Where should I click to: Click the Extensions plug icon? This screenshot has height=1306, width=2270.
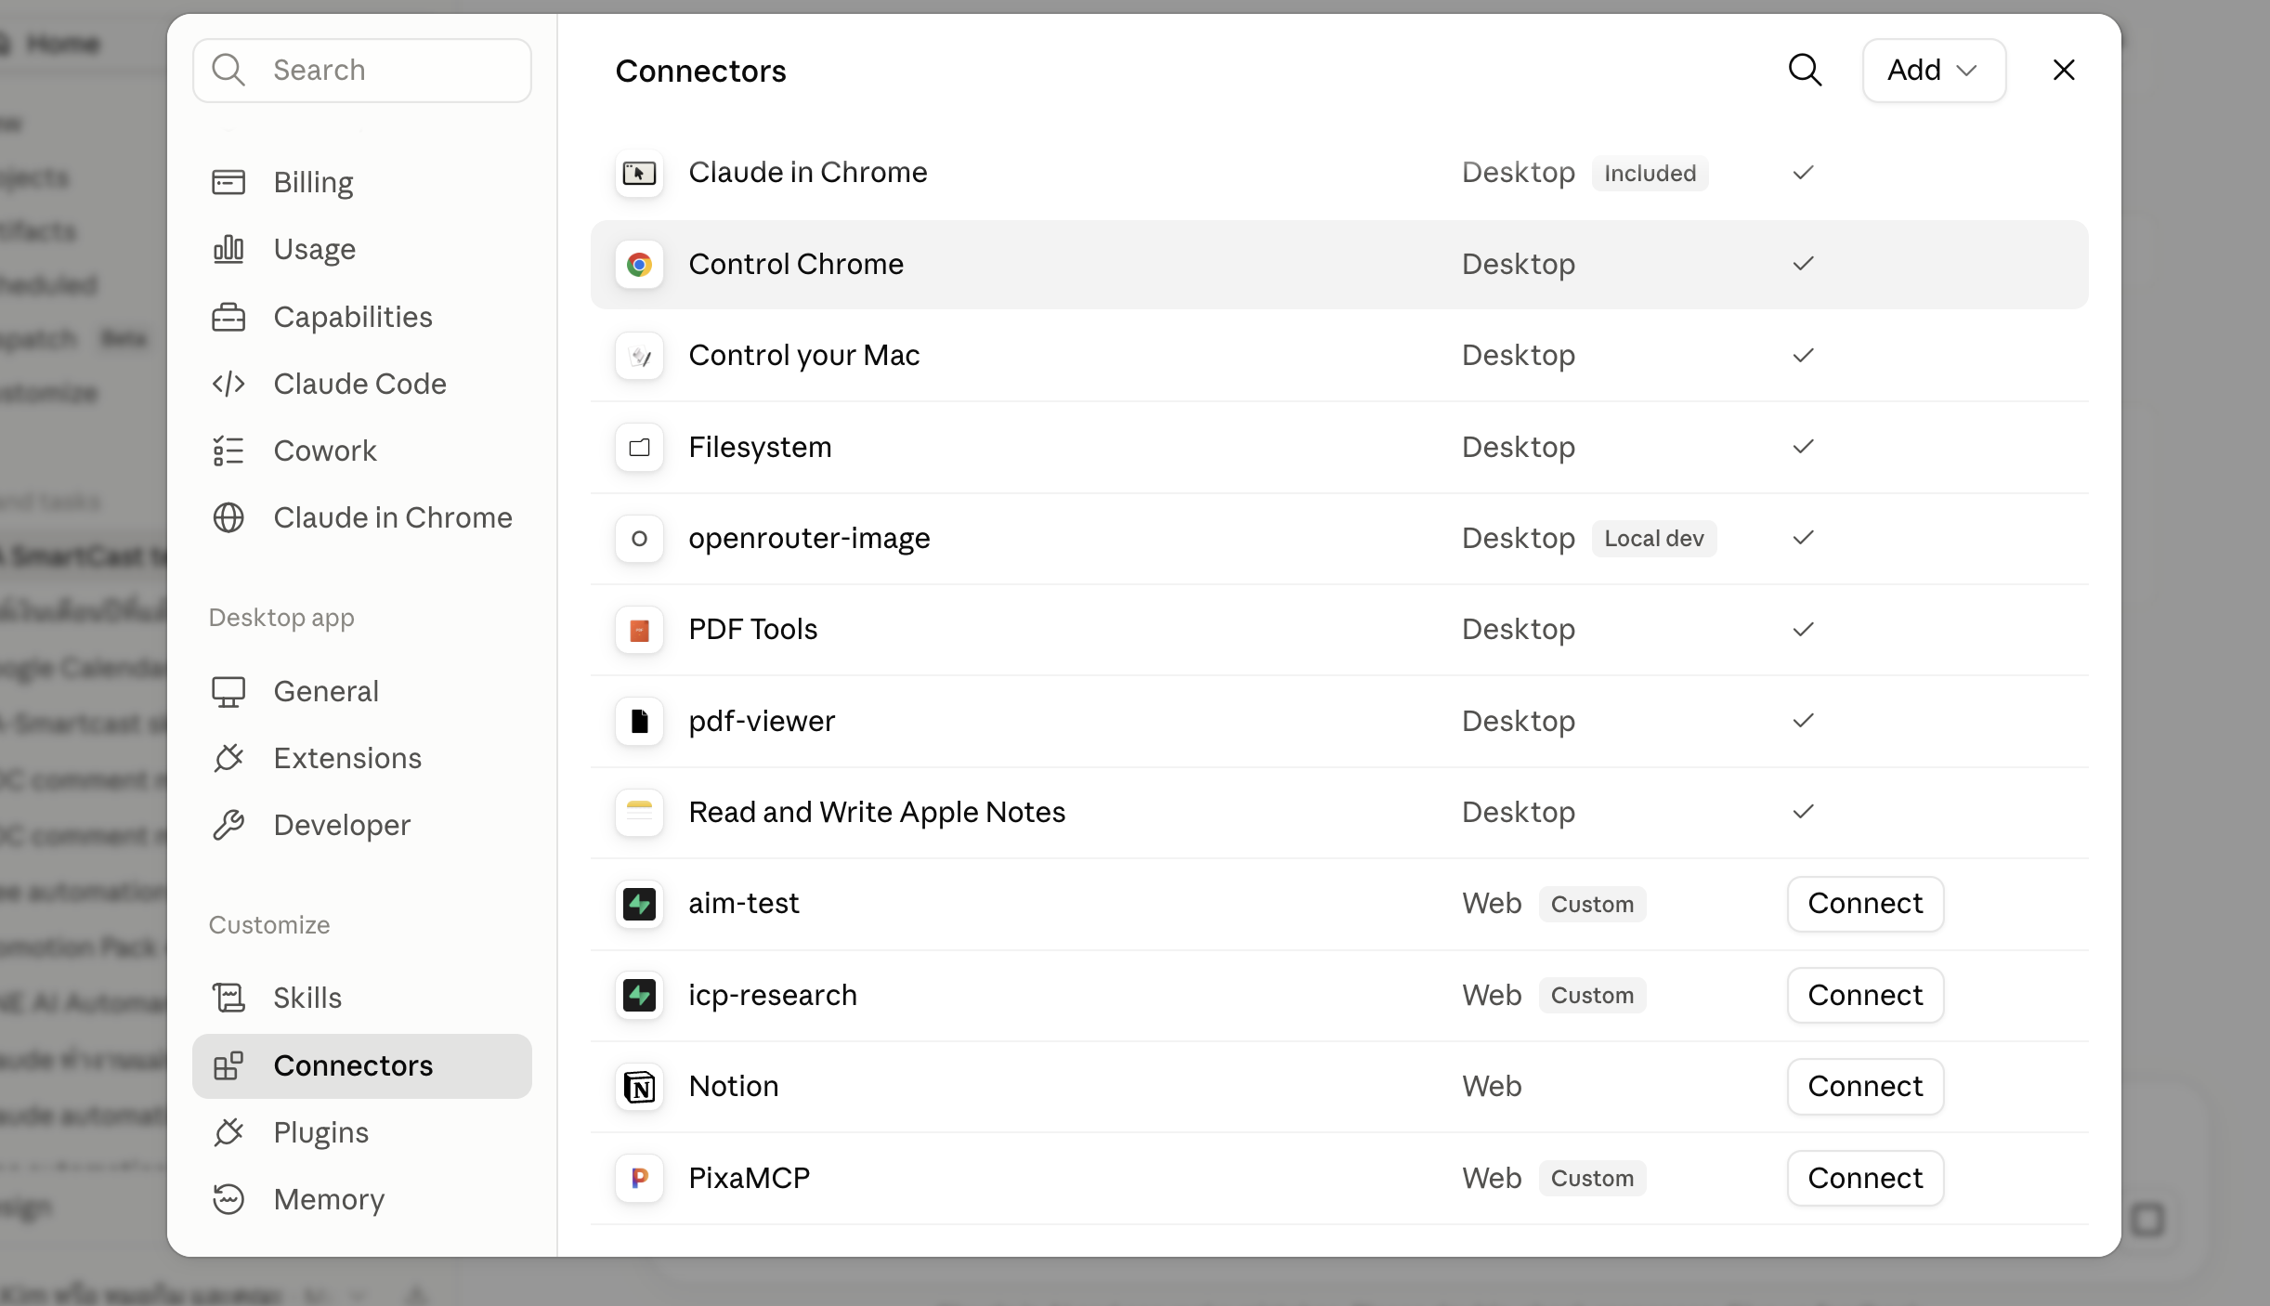[x=228, y=758]
